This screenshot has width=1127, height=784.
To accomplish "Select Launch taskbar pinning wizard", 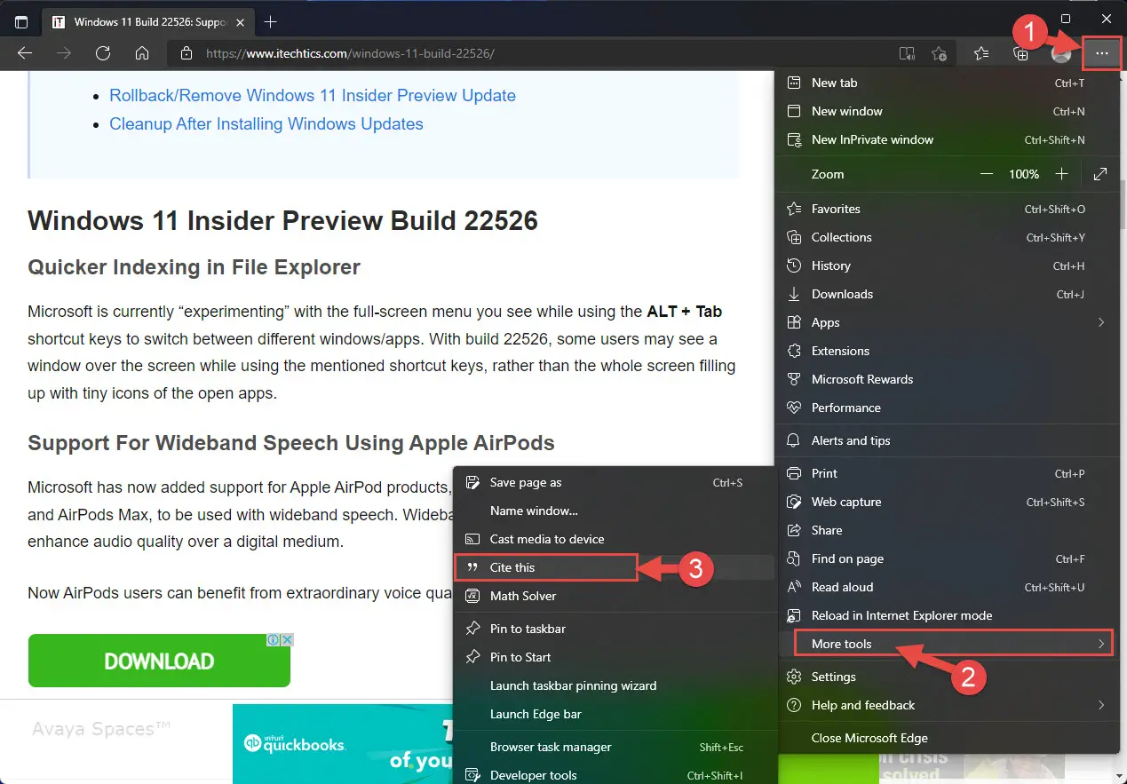I will tap(615, 685).
